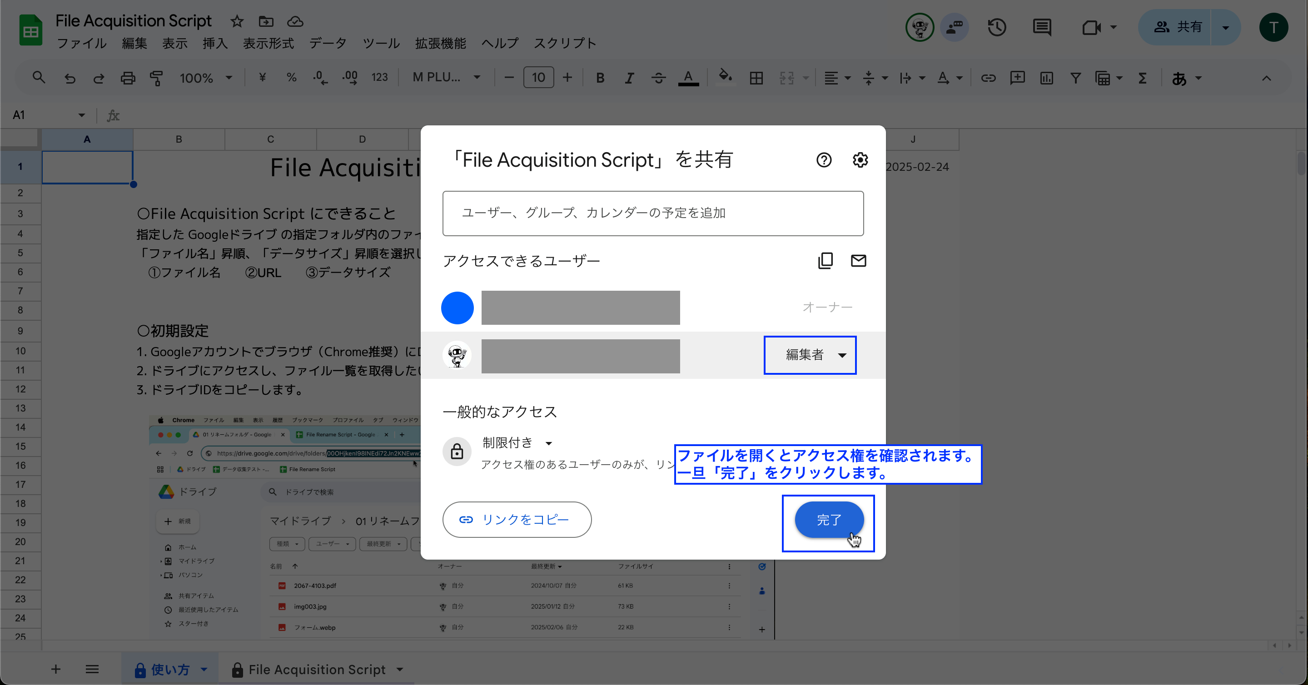The image size is (1308, 685).
Task: Undo last action
Action: 70,78
